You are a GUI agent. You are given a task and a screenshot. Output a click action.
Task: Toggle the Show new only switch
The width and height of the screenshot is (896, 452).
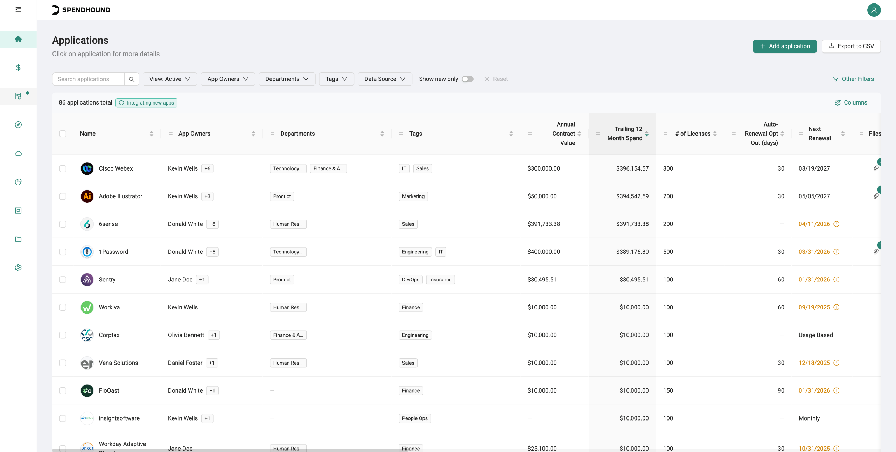tap(467, 79)
